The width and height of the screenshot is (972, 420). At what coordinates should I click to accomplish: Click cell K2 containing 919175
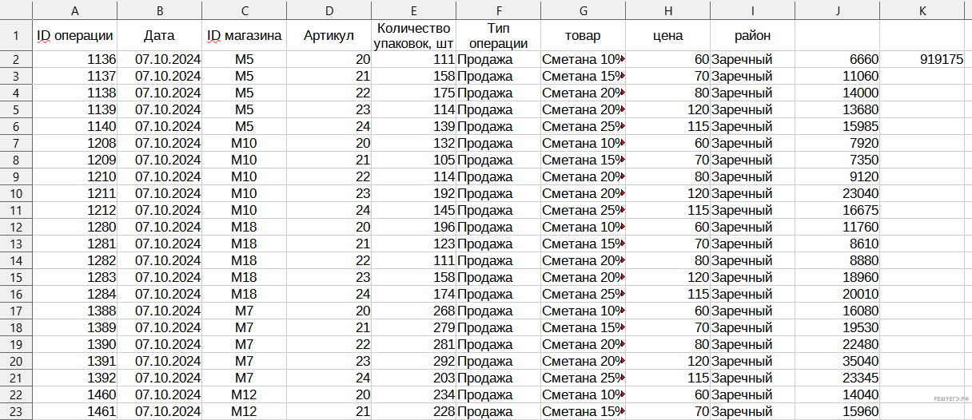tap(924, 60)
